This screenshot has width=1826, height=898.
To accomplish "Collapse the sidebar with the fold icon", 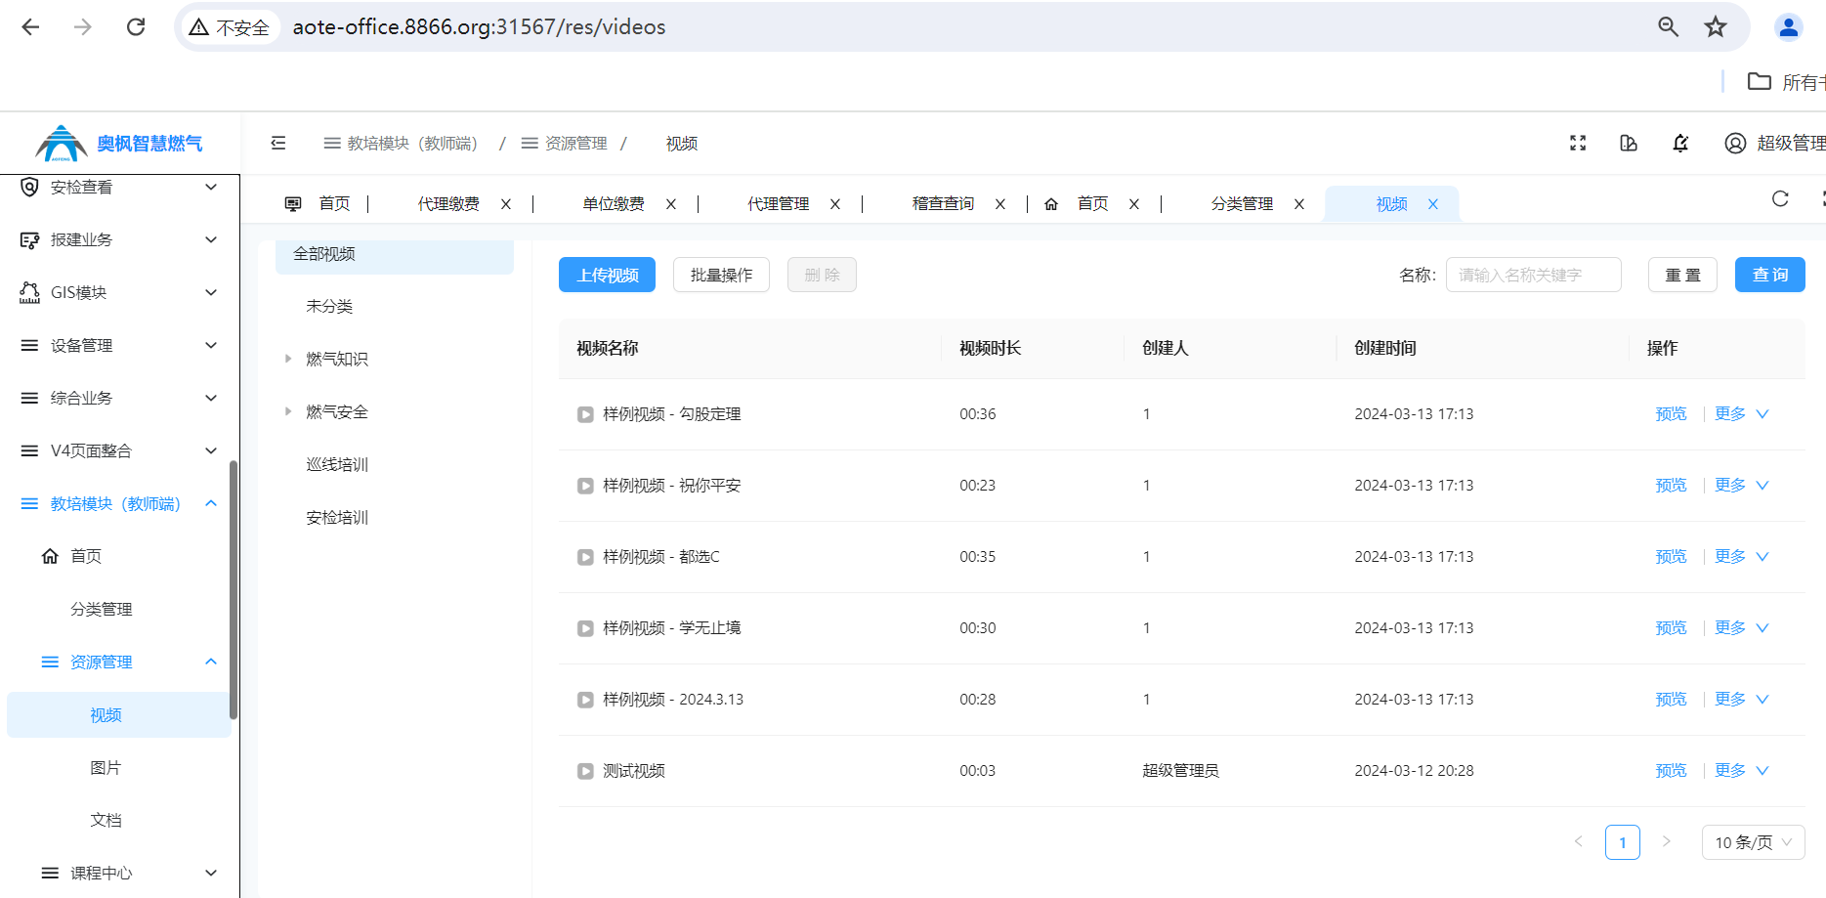I will click(x=278, y=143).
